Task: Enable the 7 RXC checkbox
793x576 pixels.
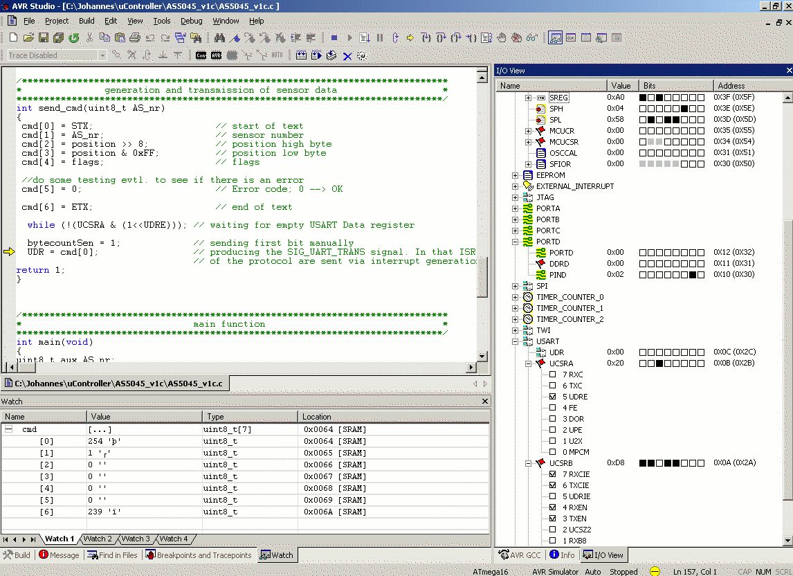Action: (x=552, y=375)
